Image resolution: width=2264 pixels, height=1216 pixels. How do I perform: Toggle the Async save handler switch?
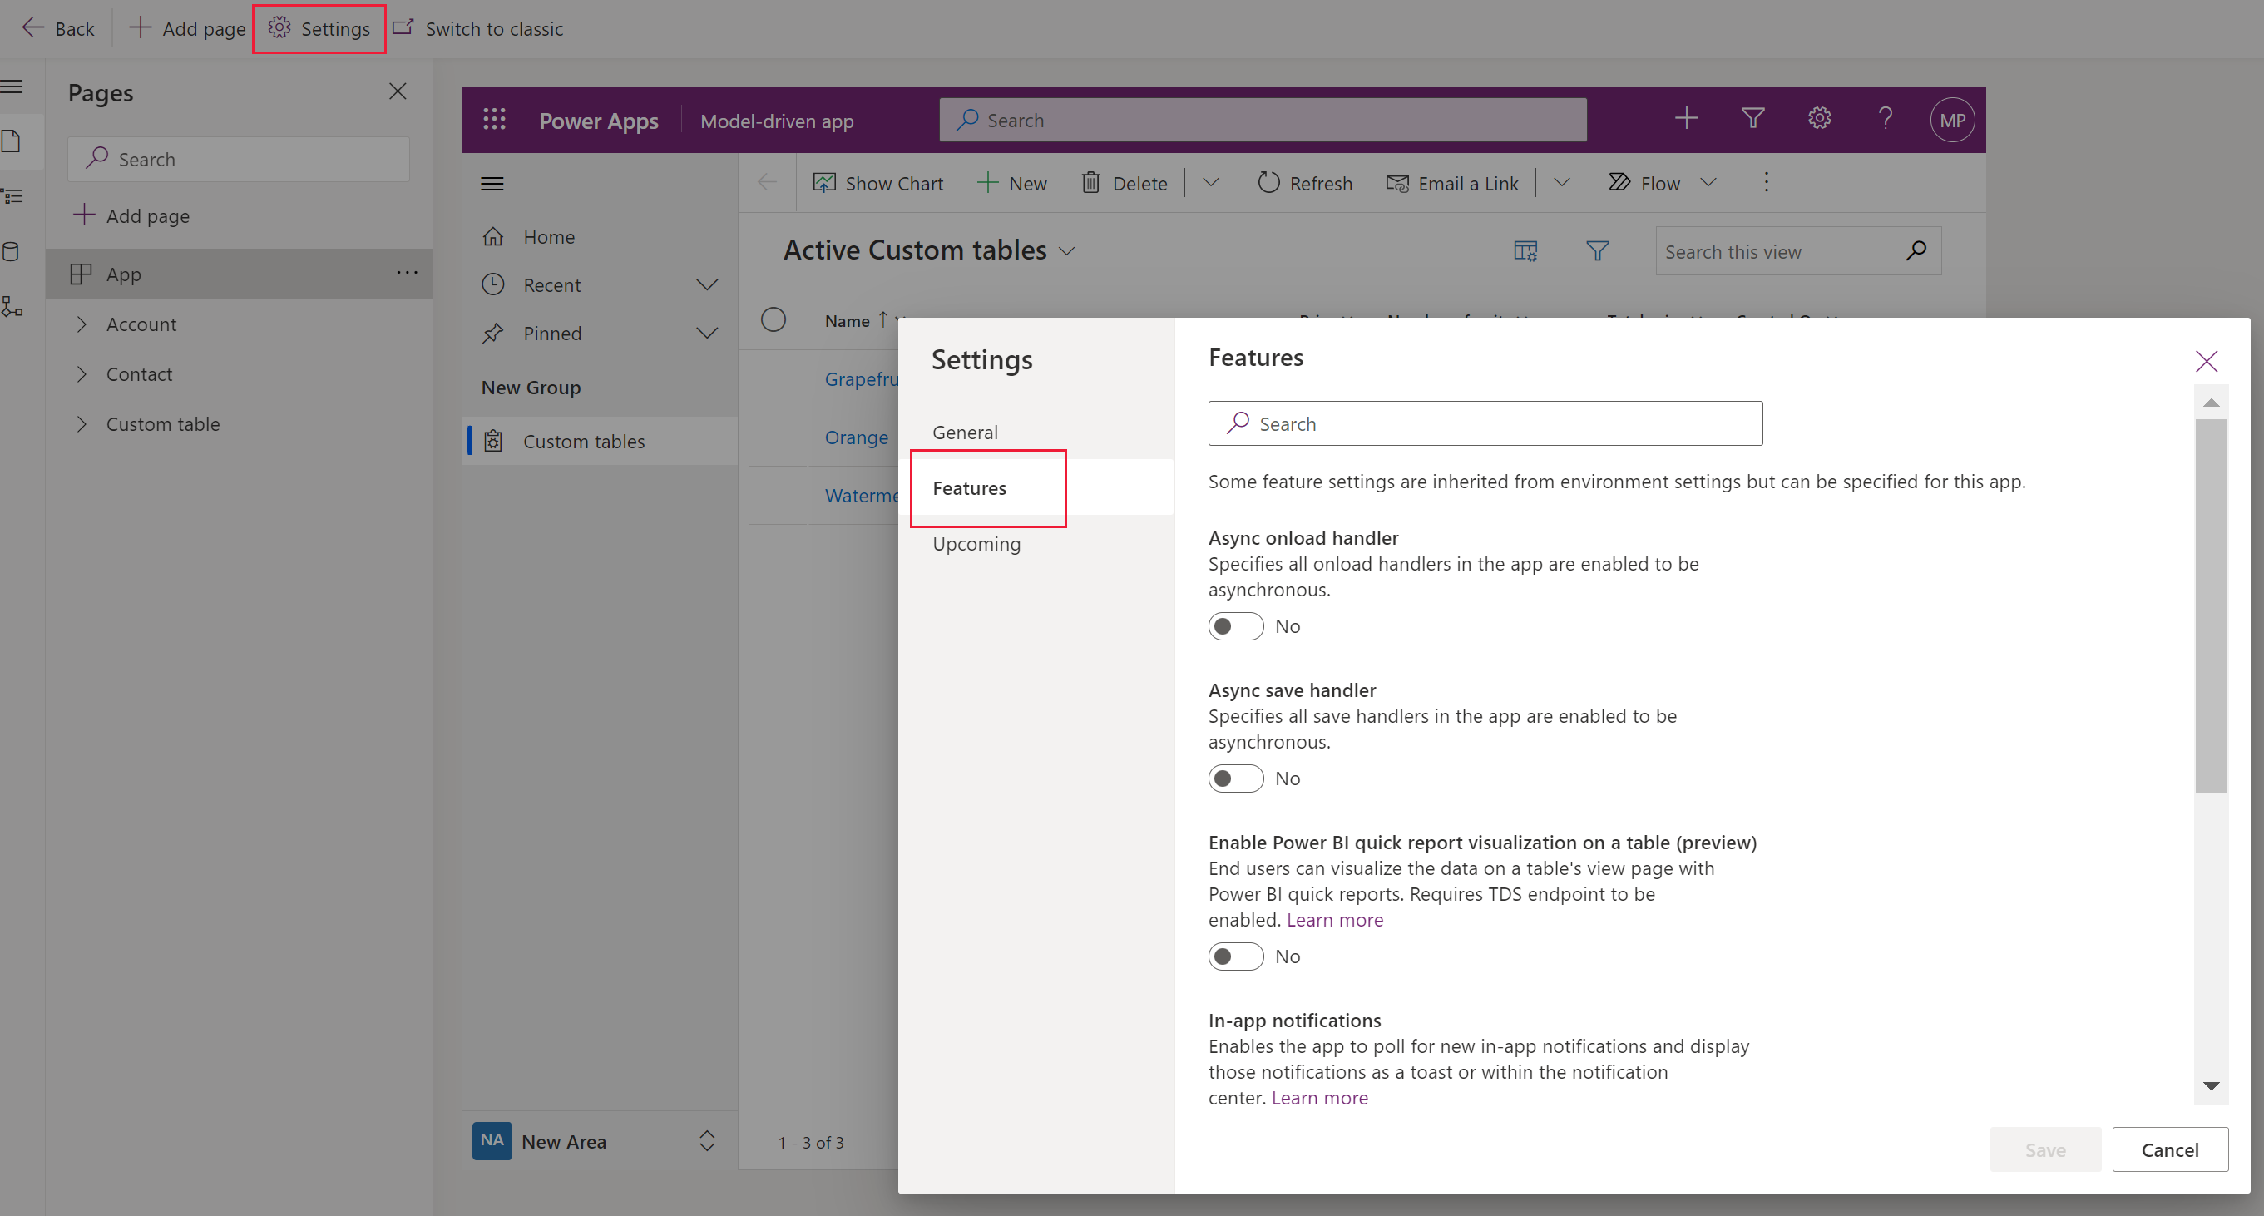pyautogui.click(x=1235, y=777)
